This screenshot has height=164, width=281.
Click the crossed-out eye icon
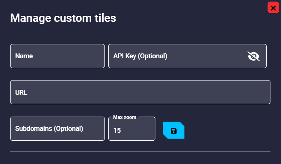pos(254,56)
